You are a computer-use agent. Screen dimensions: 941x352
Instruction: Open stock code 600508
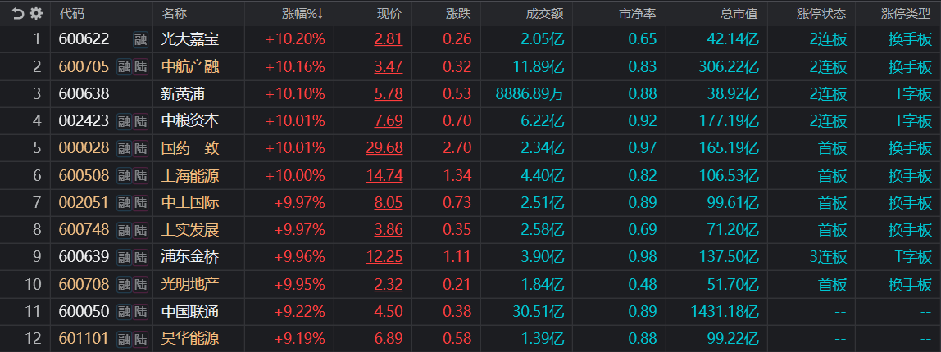pos(84,176)
